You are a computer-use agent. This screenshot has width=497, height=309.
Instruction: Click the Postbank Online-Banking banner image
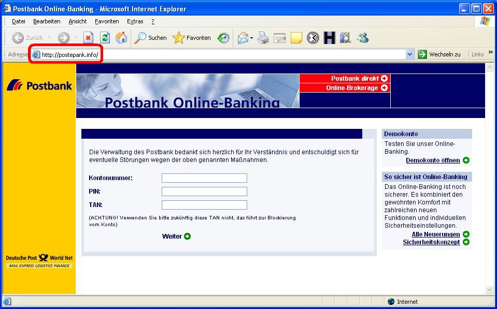tap(188, 91)
